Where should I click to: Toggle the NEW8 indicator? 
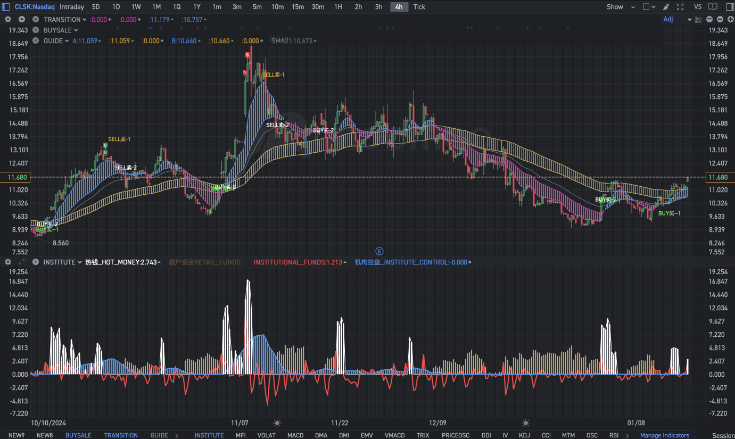[x=45, y=435]
